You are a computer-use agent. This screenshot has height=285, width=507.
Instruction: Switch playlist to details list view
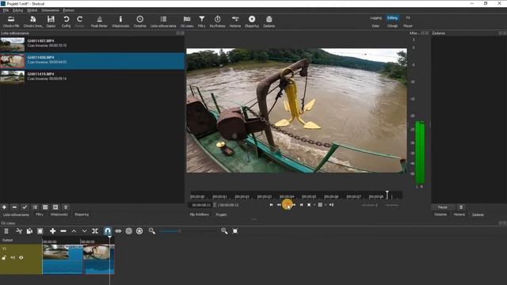coord(35,207)
